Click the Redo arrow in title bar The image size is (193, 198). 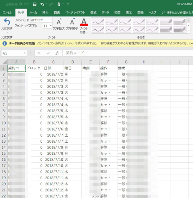[51, 4]
